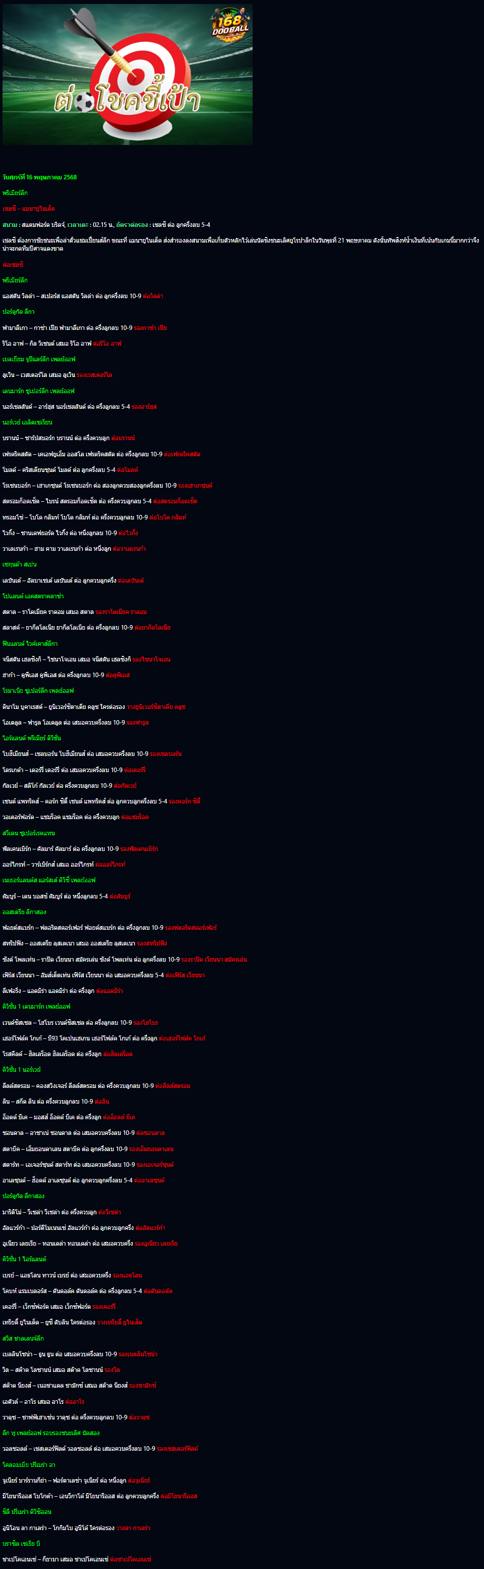Viewport: 484px width, 1569px height.
Task: Click the 168 Dooball logo in banner
Action: [230, 23]
